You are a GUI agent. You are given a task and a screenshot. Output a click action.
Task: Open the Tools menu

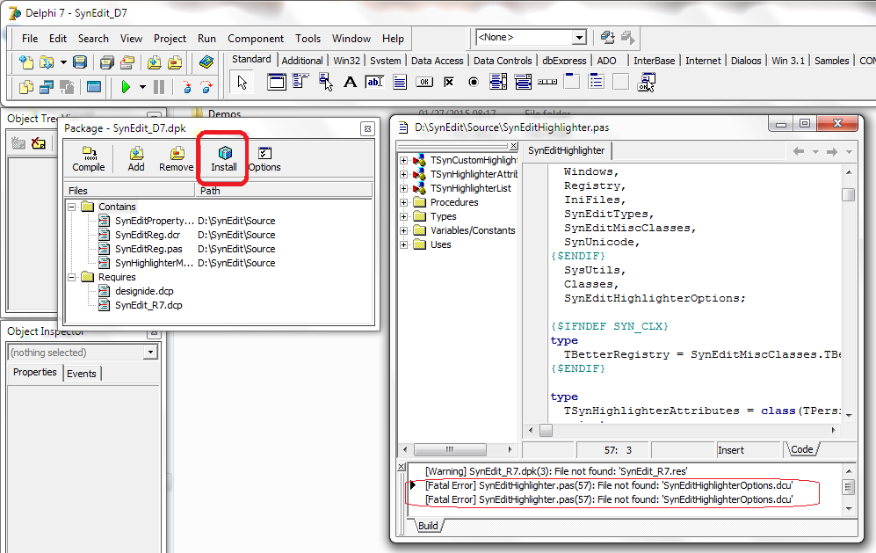click(308, 39)
